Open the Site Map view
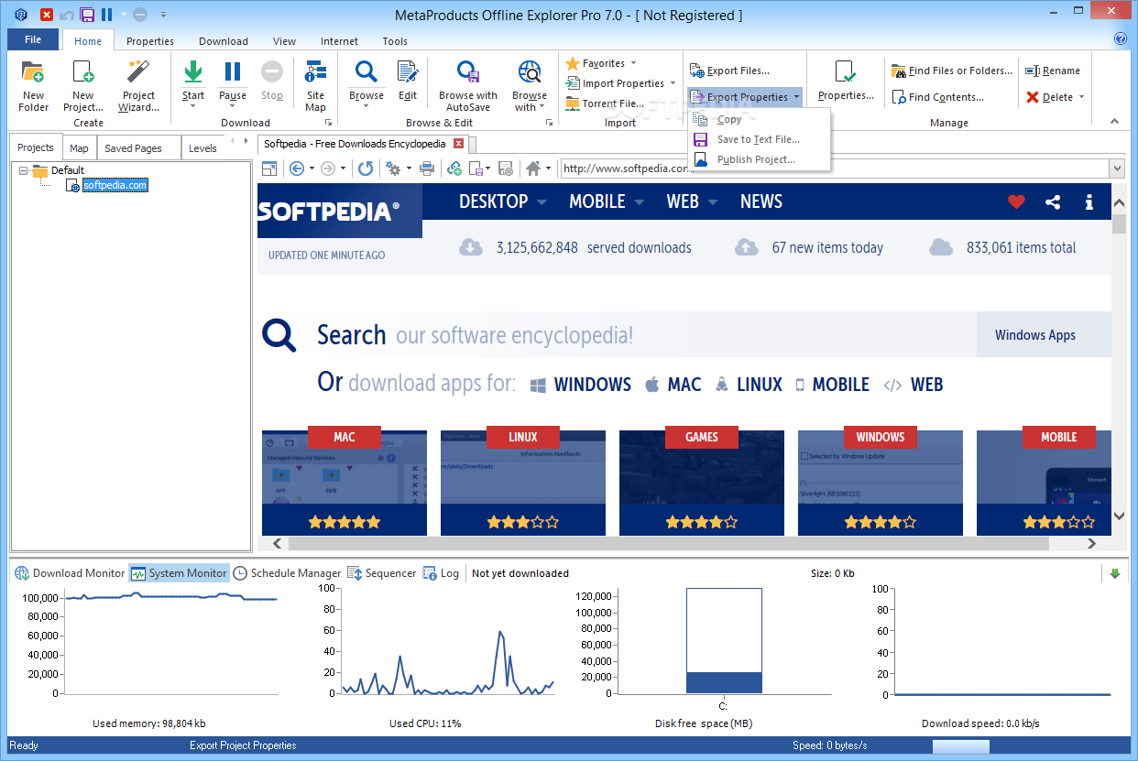This screenshot has width=1138, height=761. (x=316, y=85)
